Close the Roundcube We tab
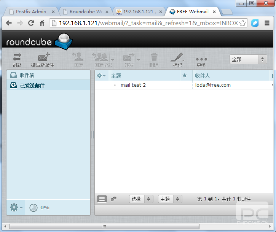276x232 pixels. coord(107,12)
